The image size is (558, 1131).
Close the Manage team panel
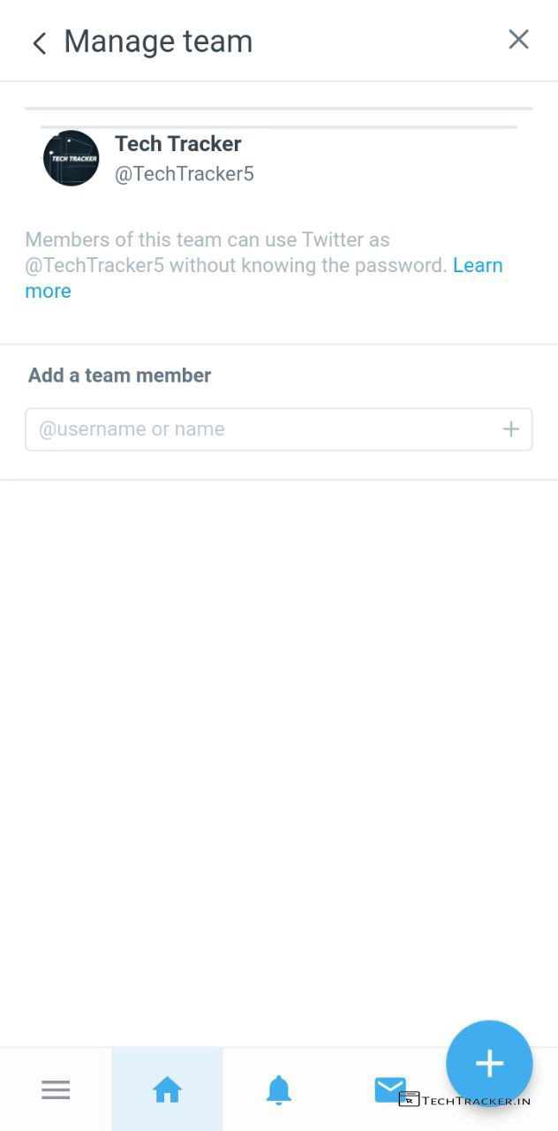(x=518, y=40)
